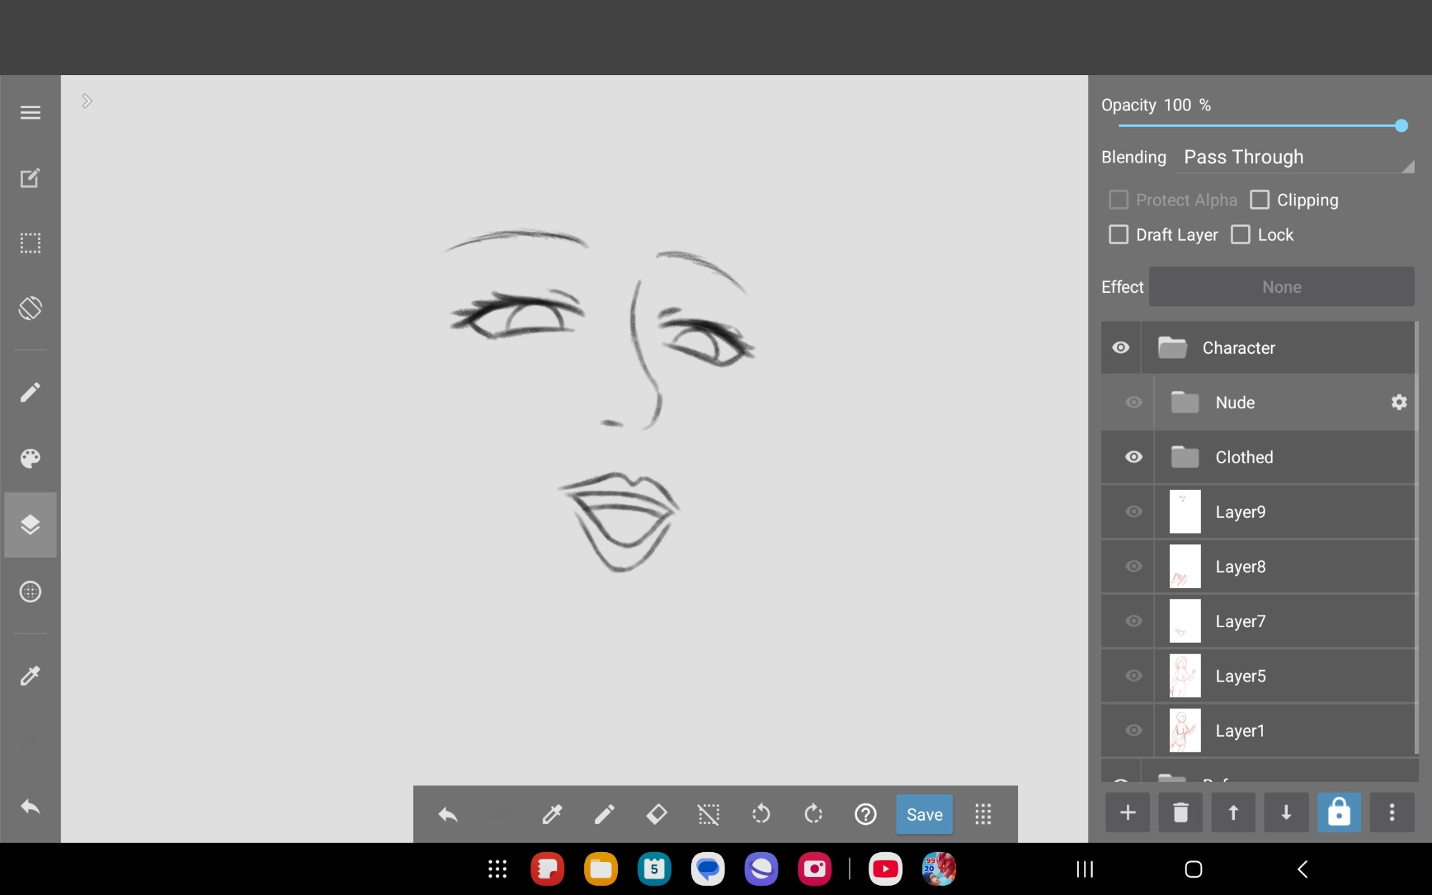1432x895 pixels.
Task: Click the Opacity slider handle
Action: point(1401,126)
